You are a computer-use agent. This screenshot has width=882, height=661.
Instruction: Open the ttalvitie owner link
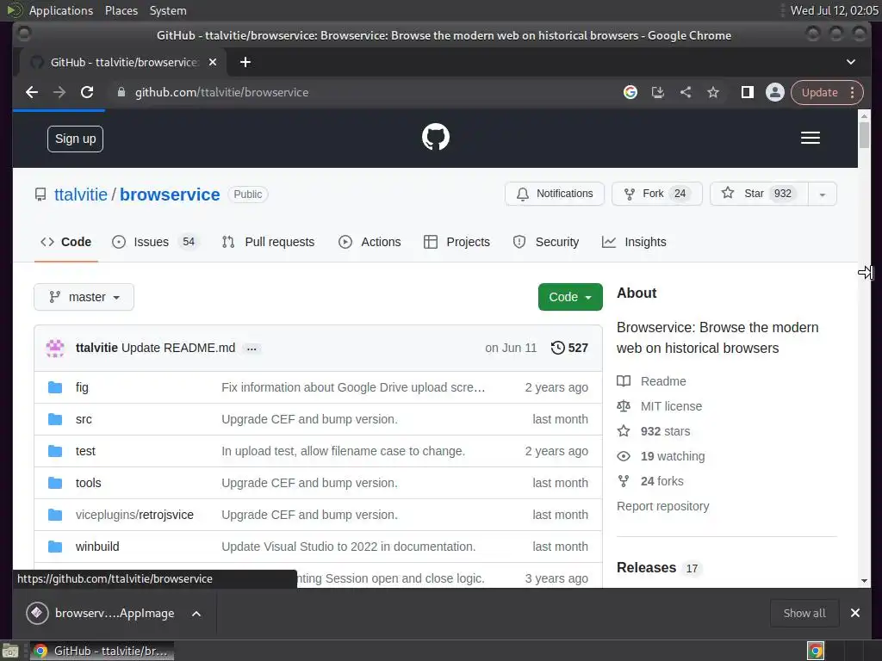coord(80,195)
